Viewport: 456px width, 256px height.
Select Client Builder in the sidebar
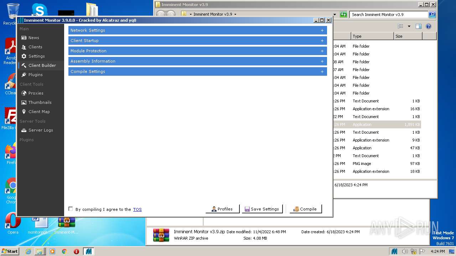42,65
